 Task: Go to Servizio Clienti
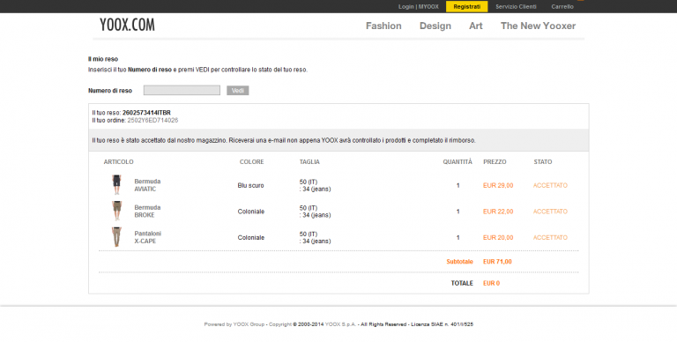516,6
